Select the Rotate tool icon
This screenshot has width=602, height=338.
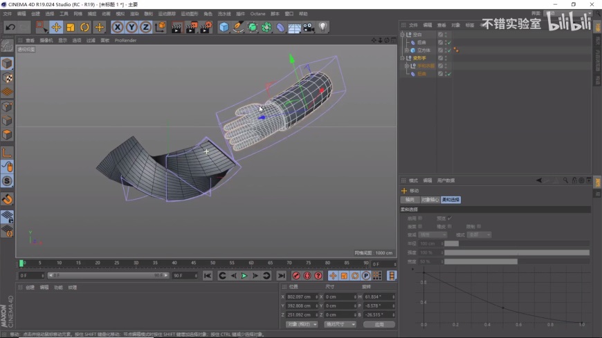(85, 27)
